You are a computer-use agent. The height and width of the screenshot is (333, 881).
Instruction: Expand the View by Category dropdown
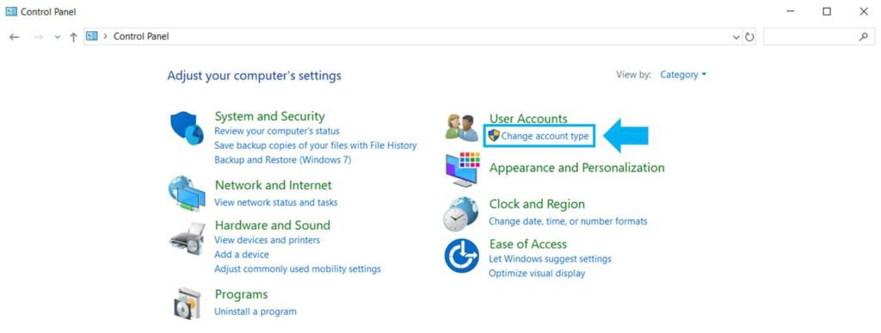click(682, 75)
